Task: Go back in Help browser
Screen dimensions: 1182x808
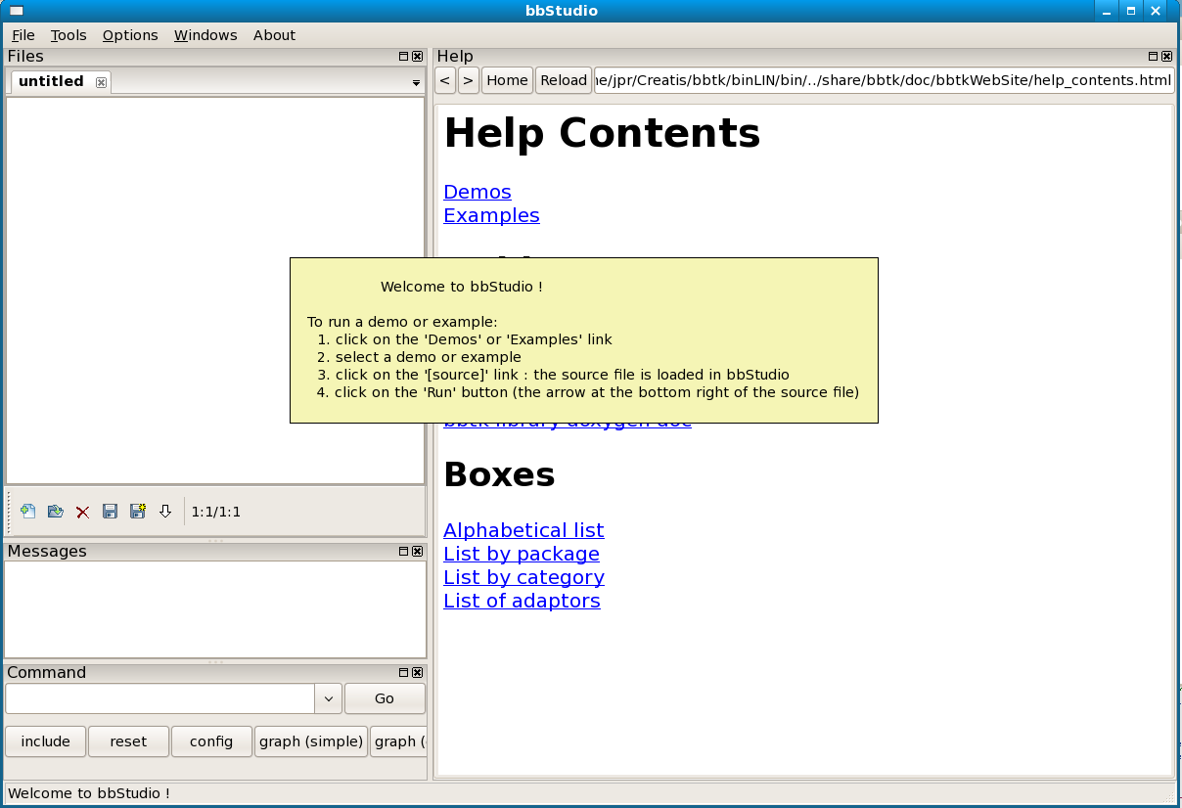Action: (x=445, y=80)
